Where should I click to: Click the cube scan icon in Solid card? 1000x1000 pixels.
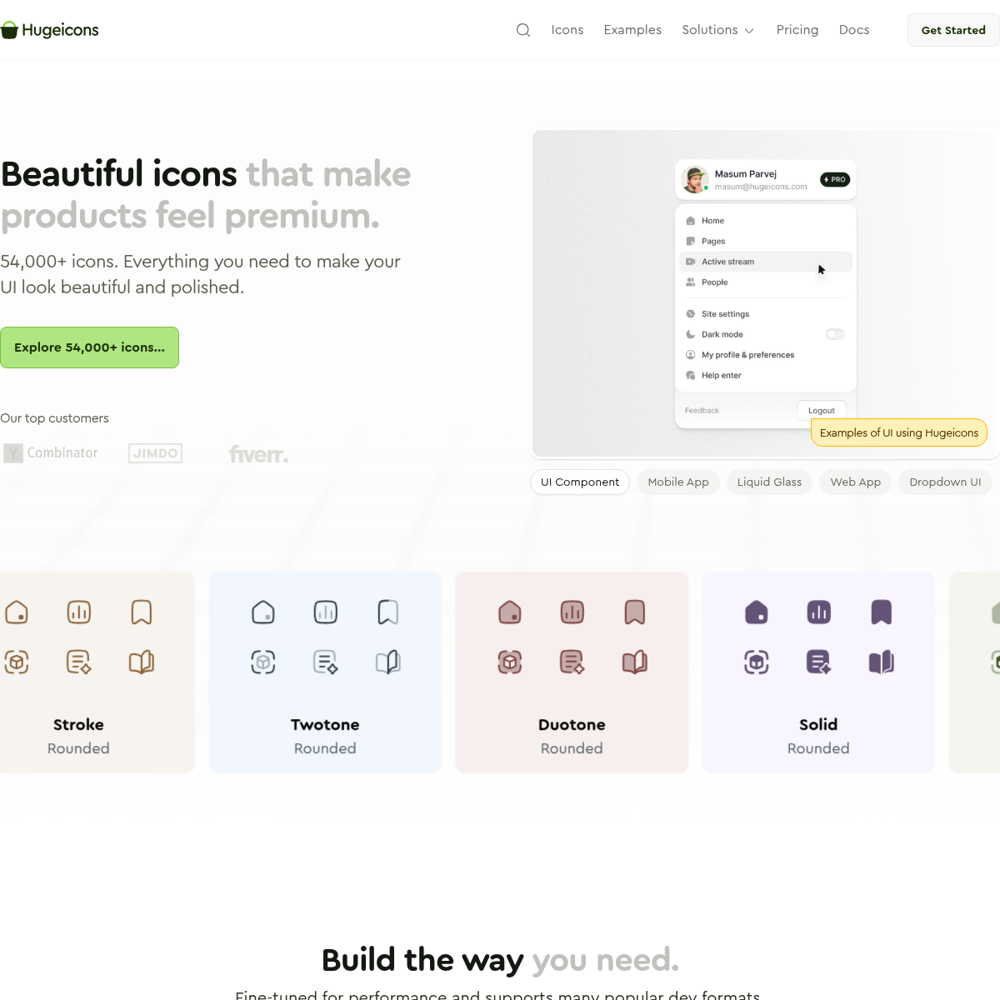pos(757,662)
